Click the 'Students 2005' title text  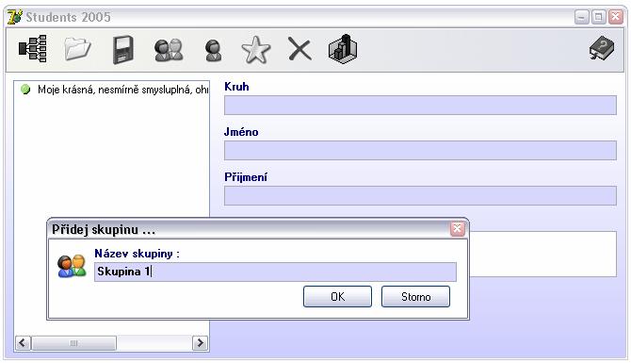pyautogui.click(x=68, y=17)
